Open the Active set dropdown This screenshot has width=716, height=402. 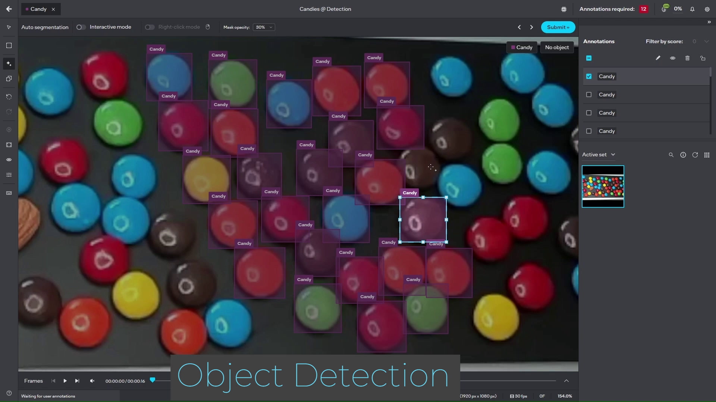(x=598, y=154)
